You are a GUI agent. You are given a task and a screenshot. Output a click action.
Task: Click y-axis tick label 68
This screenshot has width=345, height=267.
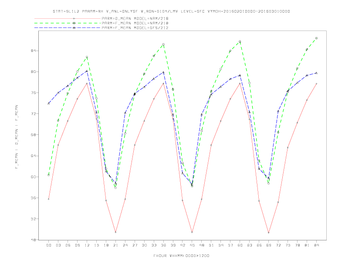coord(34,135)
